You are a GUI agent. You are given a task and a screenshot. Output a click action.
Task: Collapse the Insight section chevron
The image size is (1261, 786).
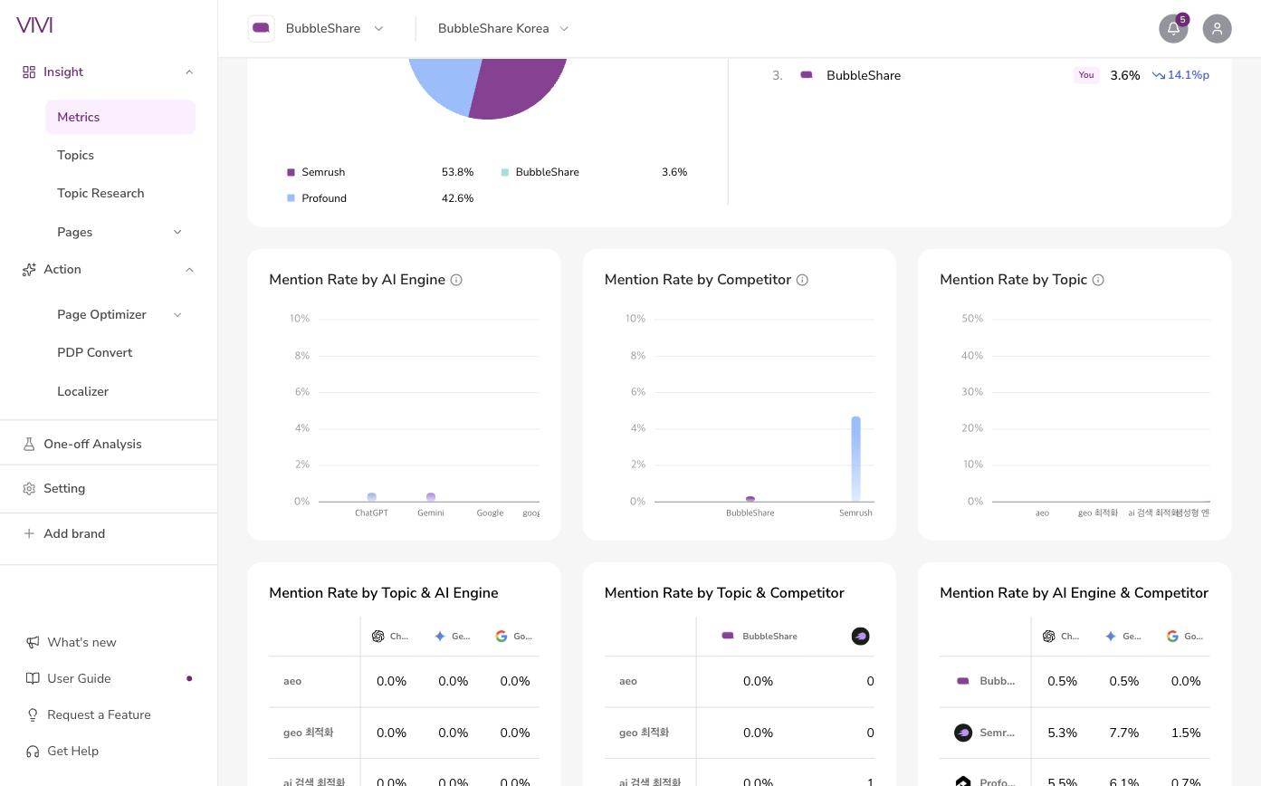[189, 72]
